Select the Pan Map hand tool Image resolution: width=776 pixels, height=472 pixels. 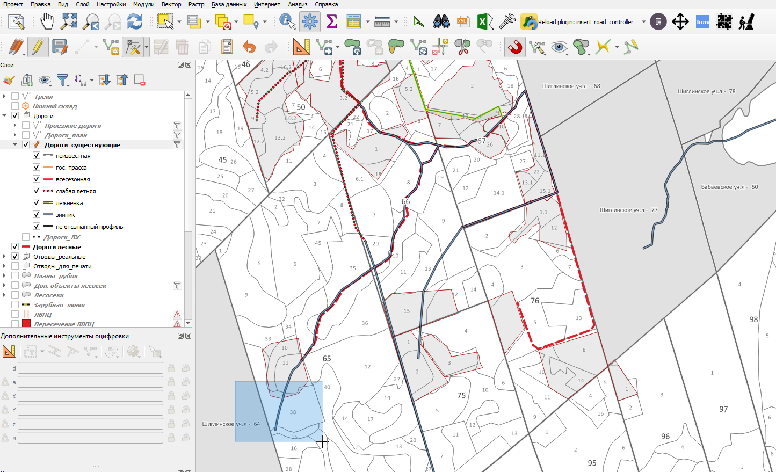click(x=47, y=21)
